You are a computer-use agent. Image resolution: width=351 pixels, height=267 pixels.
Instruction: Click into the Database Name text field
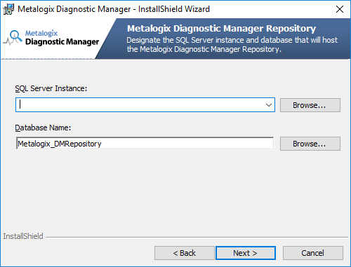(x=145, y=144)
